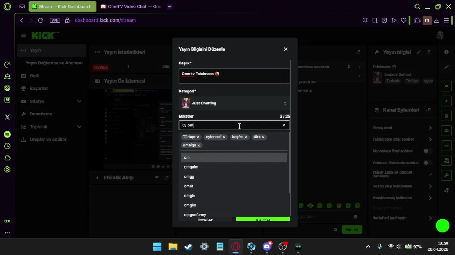Open Yayın Bağlantısı ve Anahtarı page
This screenshot has height=255, width=455.
pos(54,63)
